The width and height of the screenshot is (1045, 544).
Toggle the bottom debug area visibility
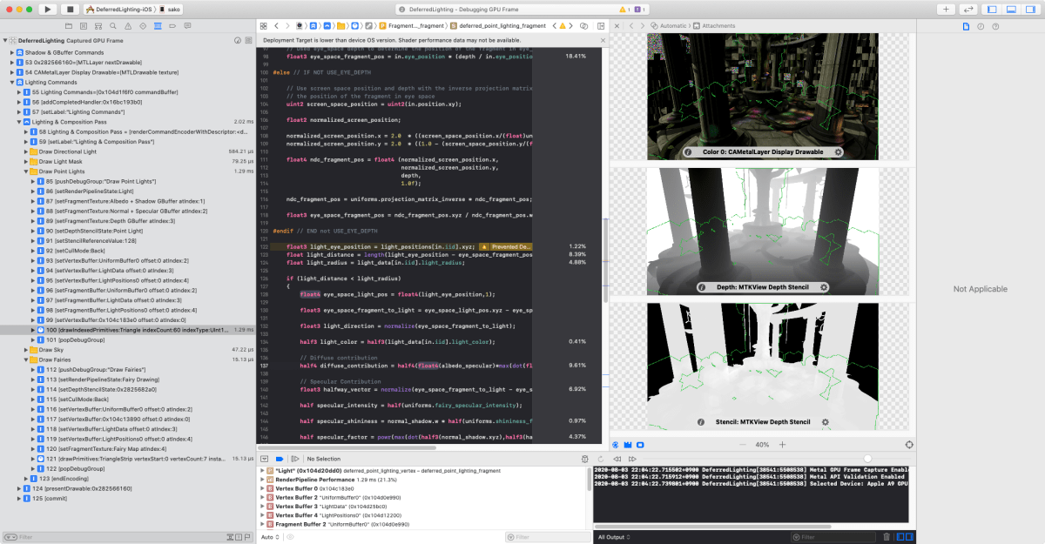click(1011, 9)
